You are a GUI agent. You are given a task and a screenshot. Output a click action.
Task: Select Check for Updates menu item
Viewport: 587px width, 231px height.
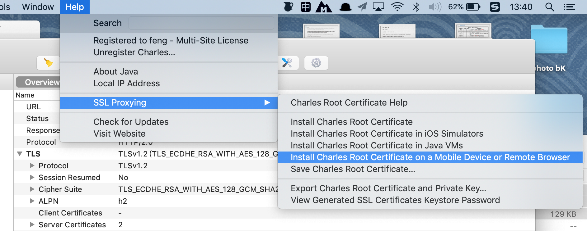pyautogui.click(x=168, y=122)
